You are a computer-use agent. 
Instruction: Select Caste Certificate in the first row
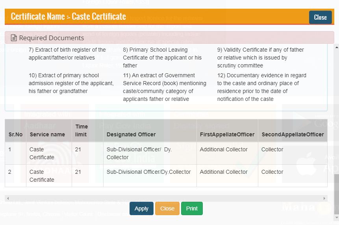42,153
